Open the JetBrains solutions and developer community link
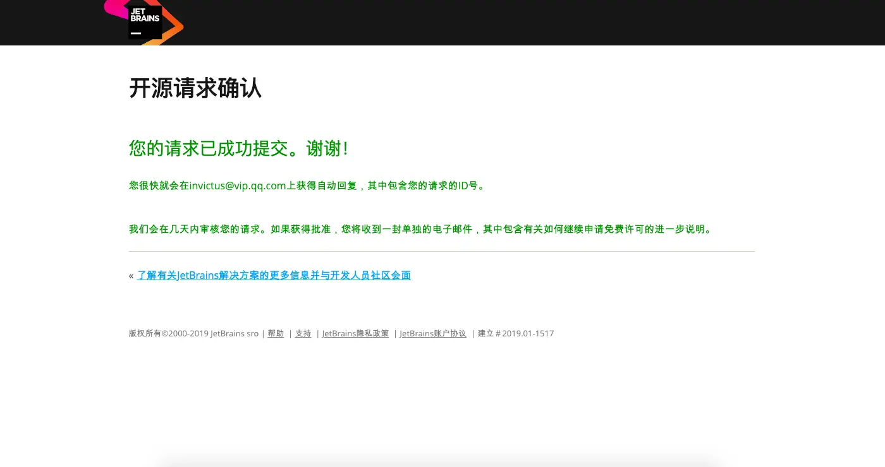This screenshot has height=467, width=885. [x=274, y=275]
